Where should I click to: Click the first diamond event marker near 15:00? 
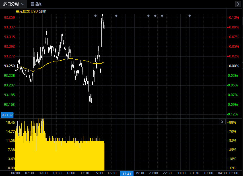pyautogui.click(x=96, y=16)
